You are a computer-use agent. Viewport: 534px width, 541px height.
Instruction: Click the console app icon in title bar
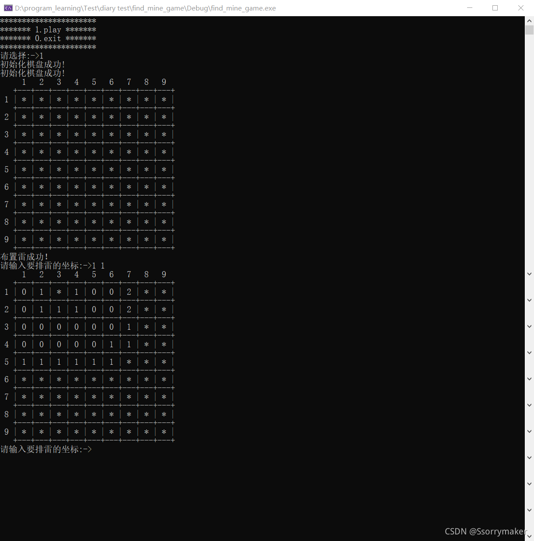coord(8,8)
